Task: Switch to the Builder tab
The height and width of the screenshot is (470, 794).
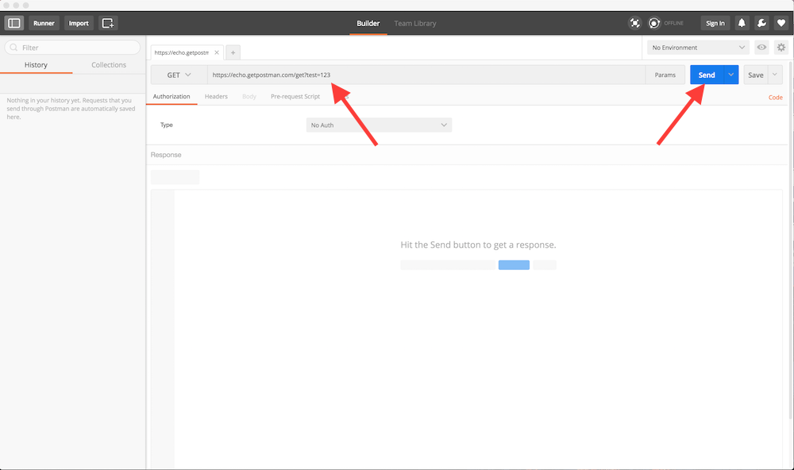Action: [x=368, y=23]
